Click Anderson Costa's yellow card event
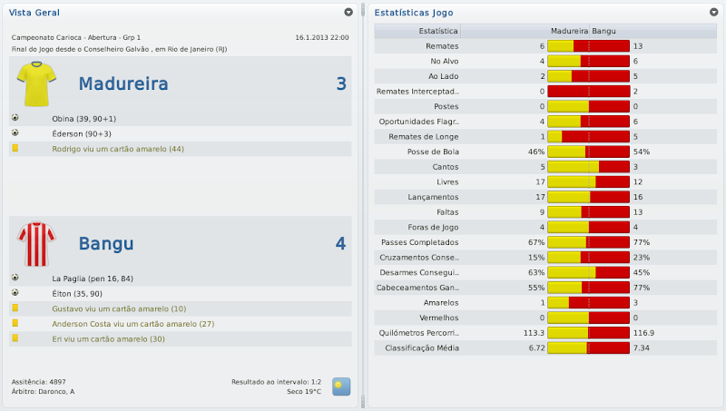The width and height of the screenshot is (726, 411). tap(132, 324)
